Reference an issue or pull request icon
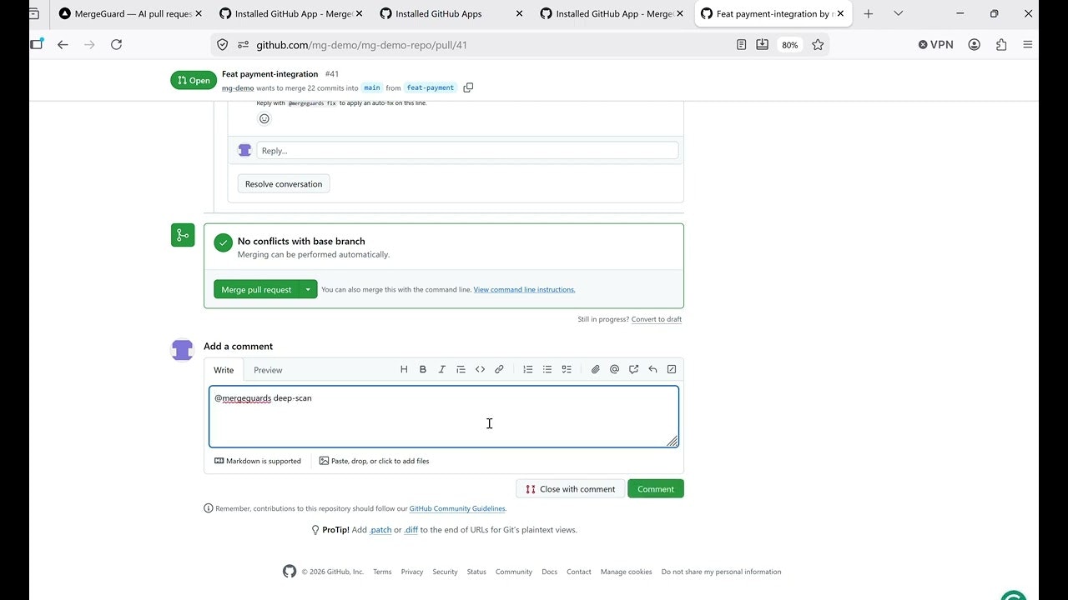1068x600 pixels. [634, 369]
